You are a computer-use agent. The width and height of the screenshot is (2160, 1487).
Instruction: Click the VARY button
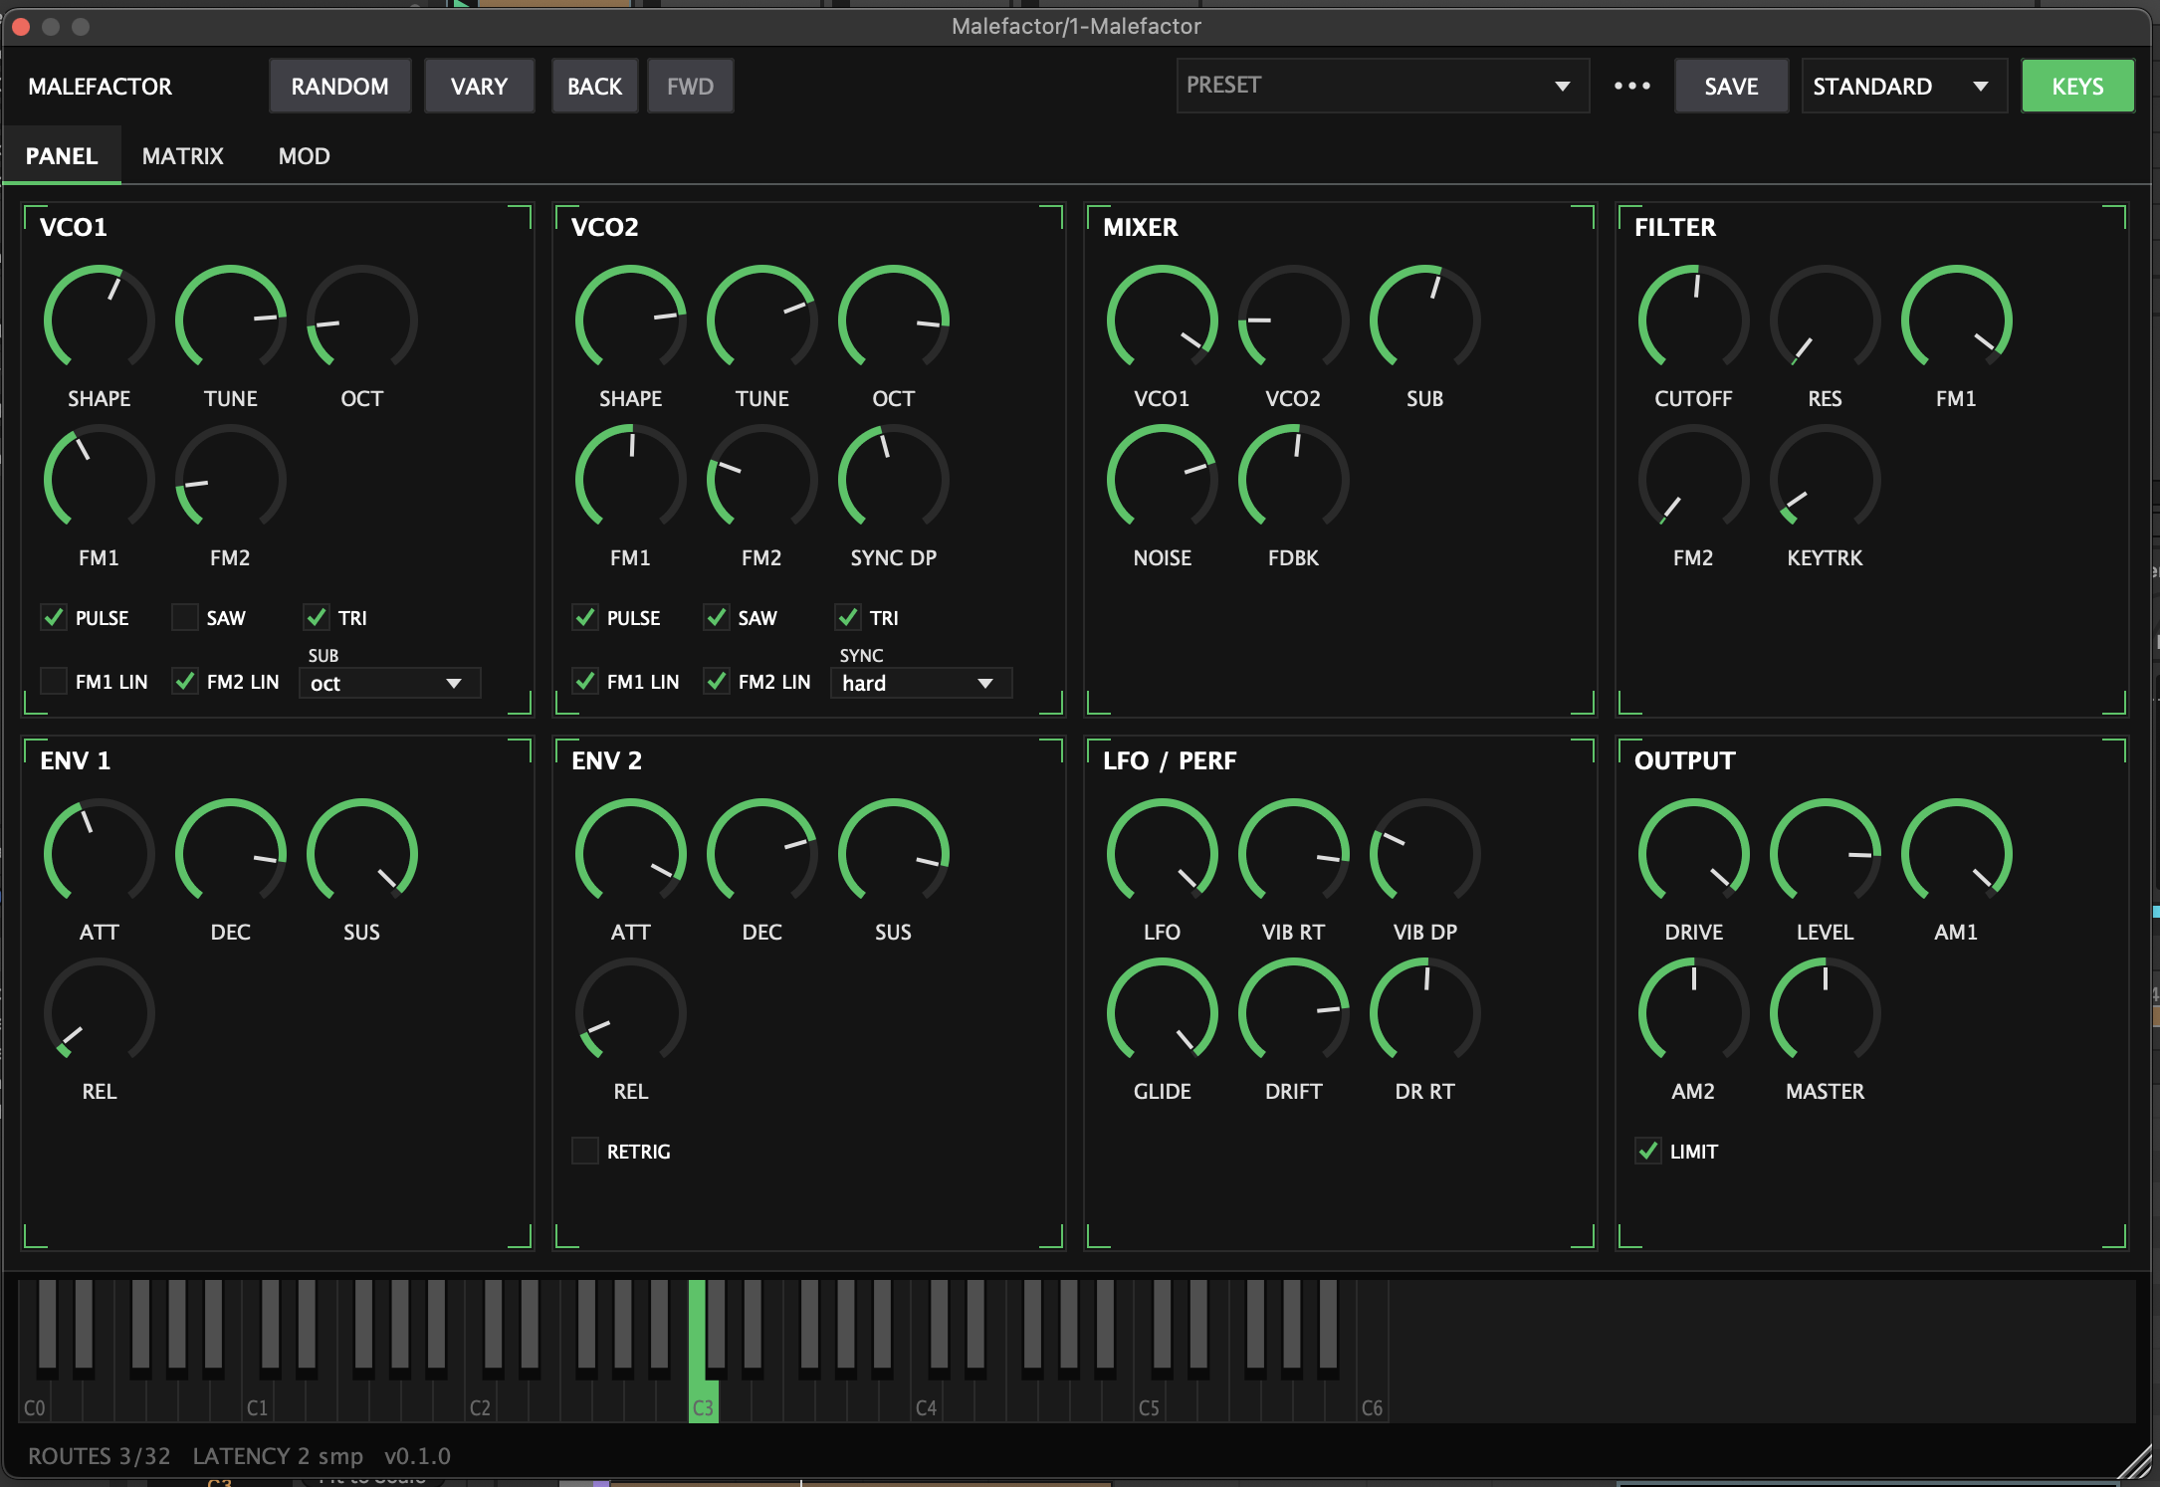(480, 86)
